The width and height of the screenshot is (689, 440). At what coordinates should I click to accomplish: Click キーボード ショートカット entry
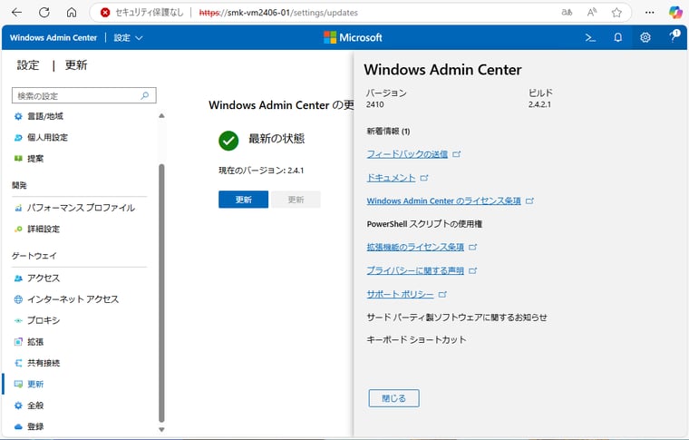[x=416, y=340]
